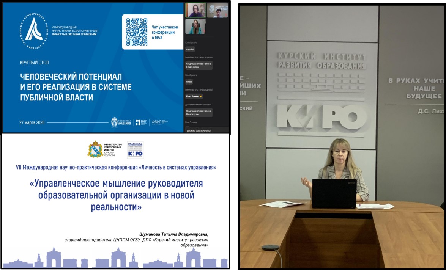
Task: Select the man's video tile with Академия background
Action: pos(217,10)
